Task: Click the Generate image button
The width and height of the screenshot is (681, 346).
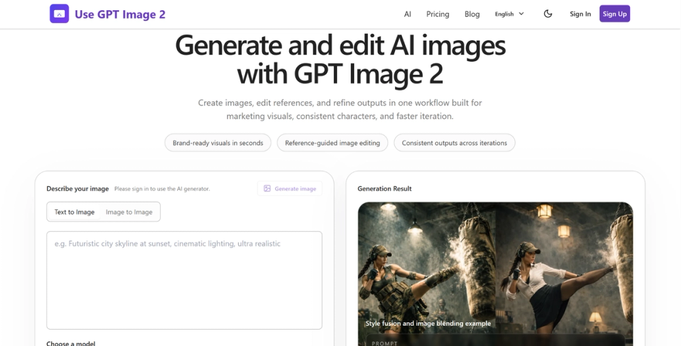Action: pos(289,188)
